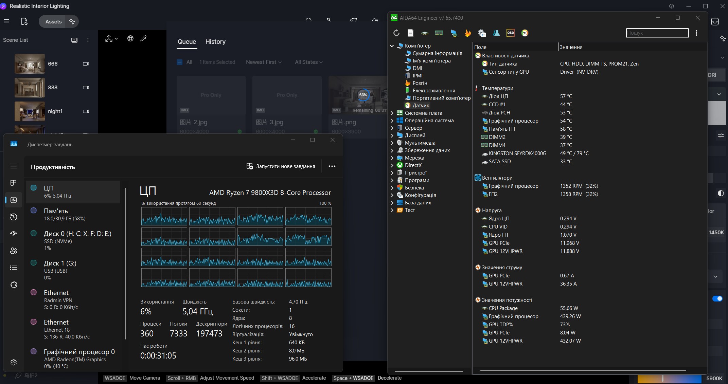This screenshot has height=384, width=728.
Task: Click the add scene icon in Scene List
Action: click(x=74, y=40)
